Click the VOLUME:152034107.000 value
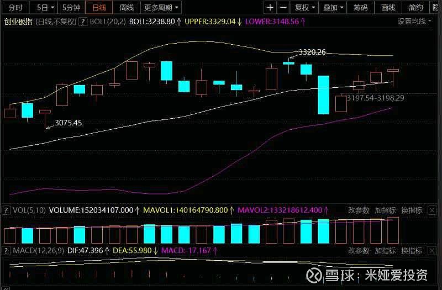The image size is (442, 290). pos(91,210)
